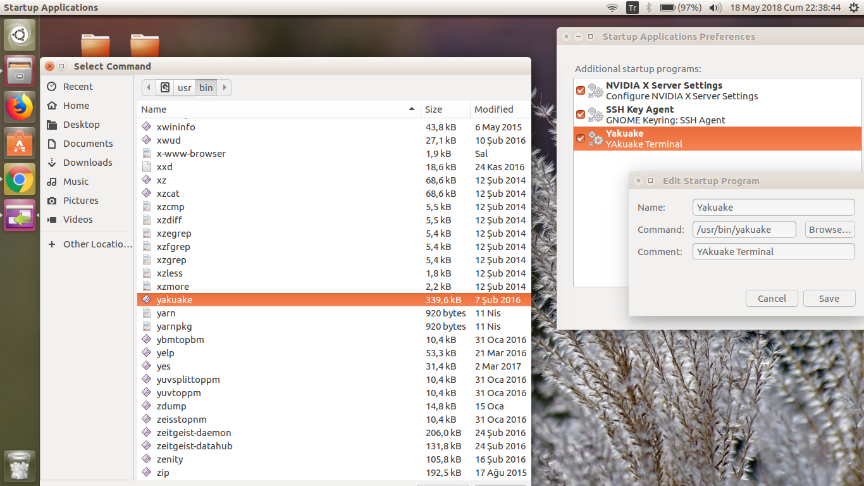This screenshot has height=486, width=864.
Task: Select the yarnpkg file row
Action: (x=333, y=327)
